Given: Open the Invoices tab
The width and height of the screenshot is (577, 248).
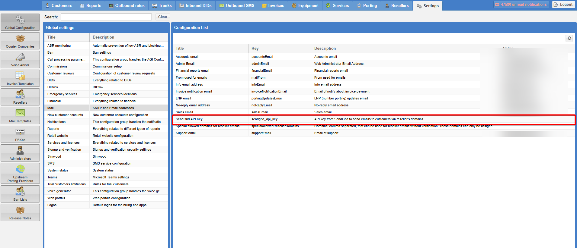Looking at the screenshot, I should point(273,5).
